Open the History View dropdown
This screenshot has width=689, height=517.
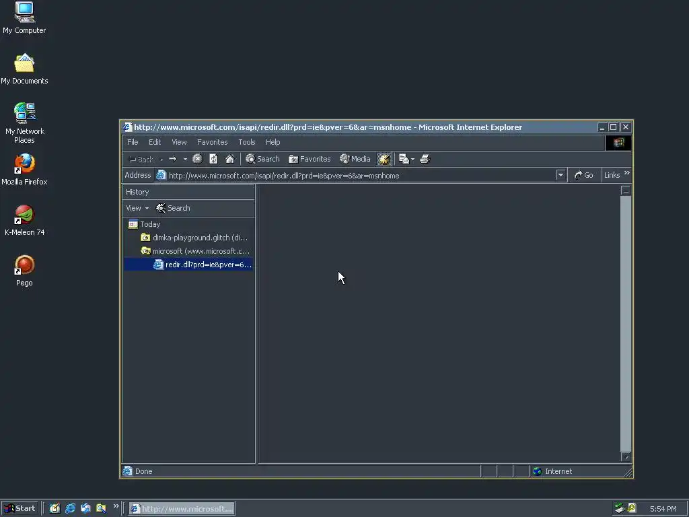137,208
